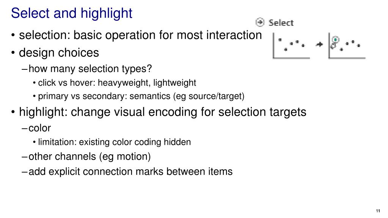Click the green highlighted dot in right scatterplot
Screen dimensions: 388x218
[335, 39]
